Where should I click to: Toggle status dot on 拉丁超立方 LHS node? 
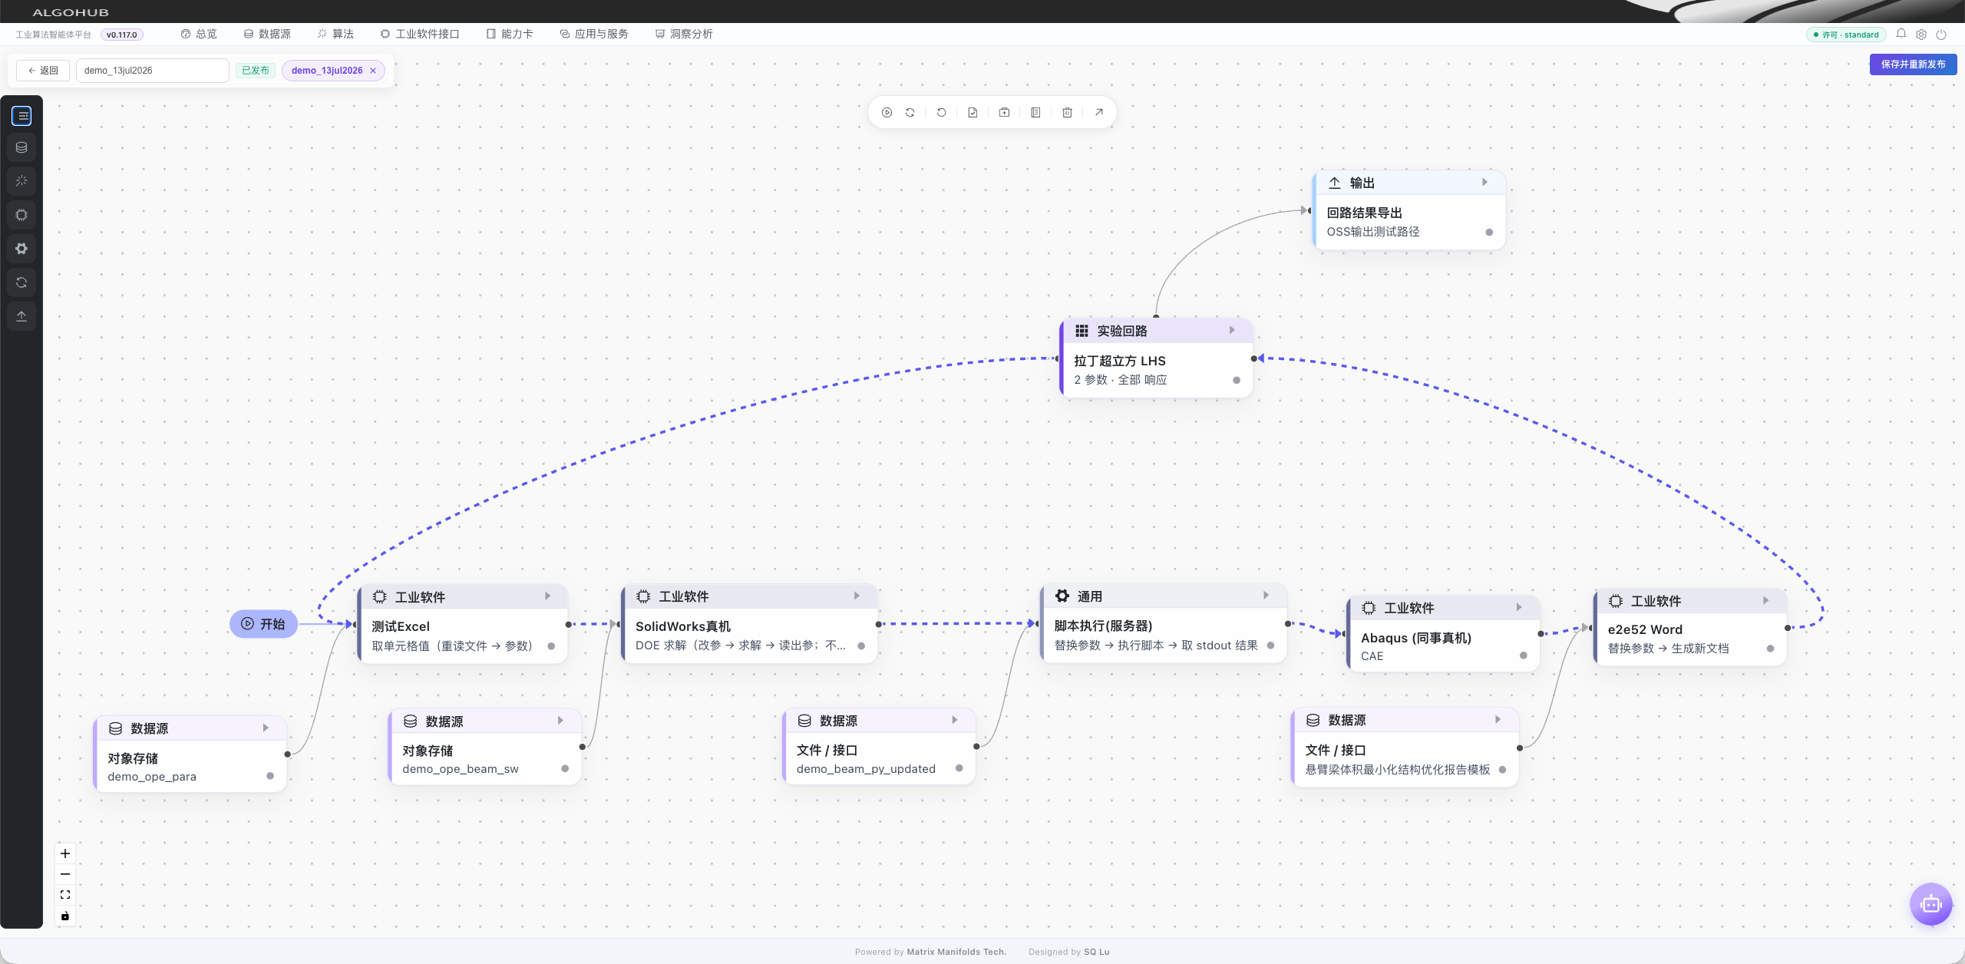[1237, 380]
